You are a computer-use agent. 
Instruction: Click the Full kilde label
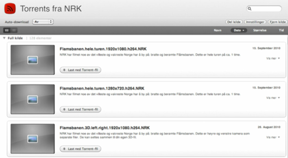(x=15, y=38)
